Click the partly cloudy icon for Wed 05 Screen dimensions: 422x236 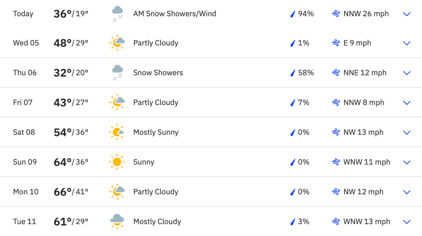[x=117, y=43]
